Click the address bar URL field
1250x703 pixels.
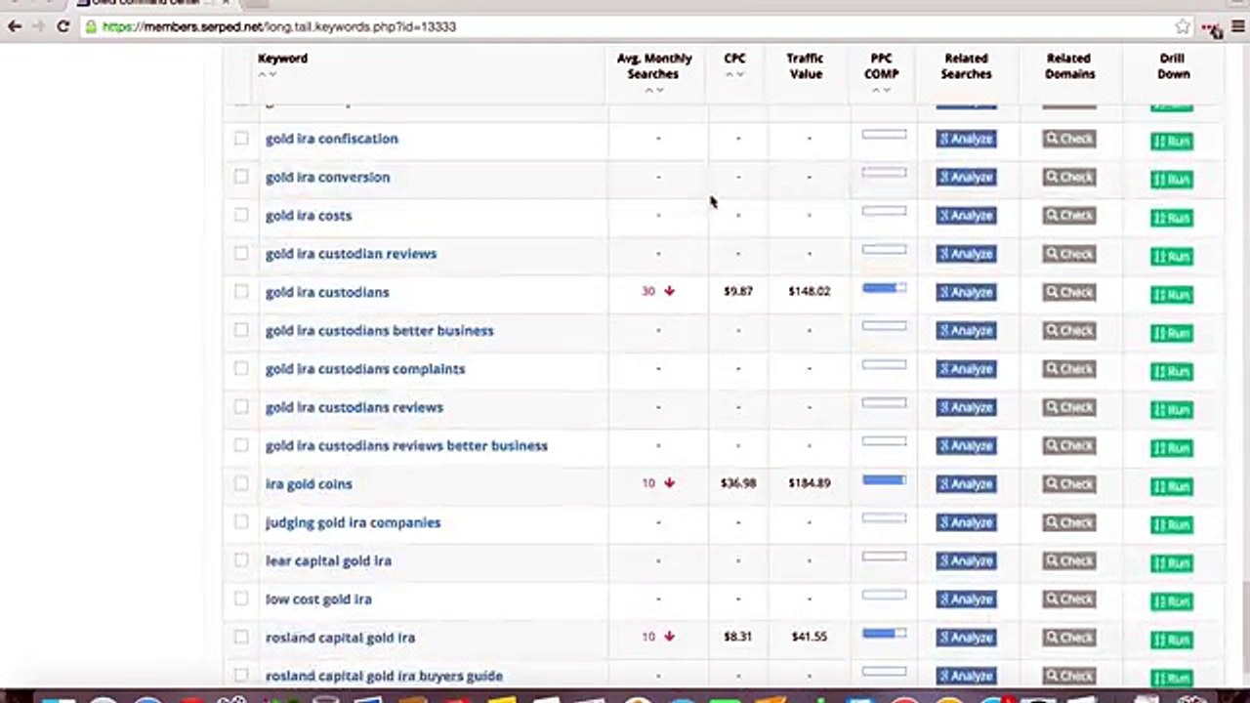[x=625, y=26]
